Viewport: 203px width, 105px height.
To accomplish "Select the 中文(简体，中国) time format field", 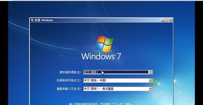I will click(118, 80).
